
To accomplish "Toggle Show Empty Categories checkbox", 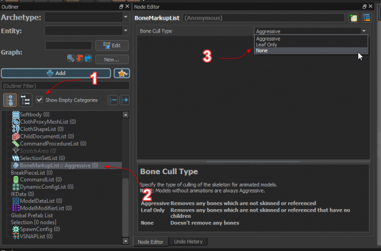I will coord(39,100).
